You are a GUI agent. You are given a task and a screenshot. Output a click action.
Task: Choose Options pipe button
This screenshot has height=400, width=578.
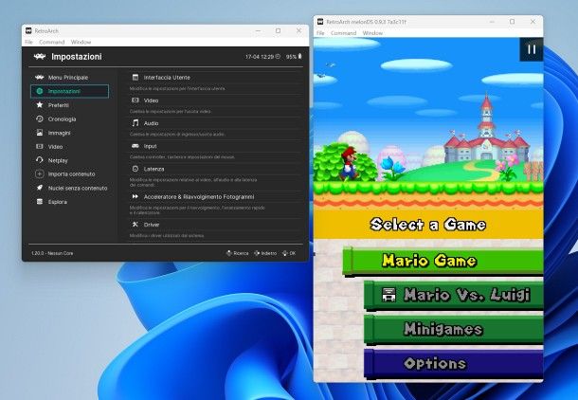click(454, 363)
